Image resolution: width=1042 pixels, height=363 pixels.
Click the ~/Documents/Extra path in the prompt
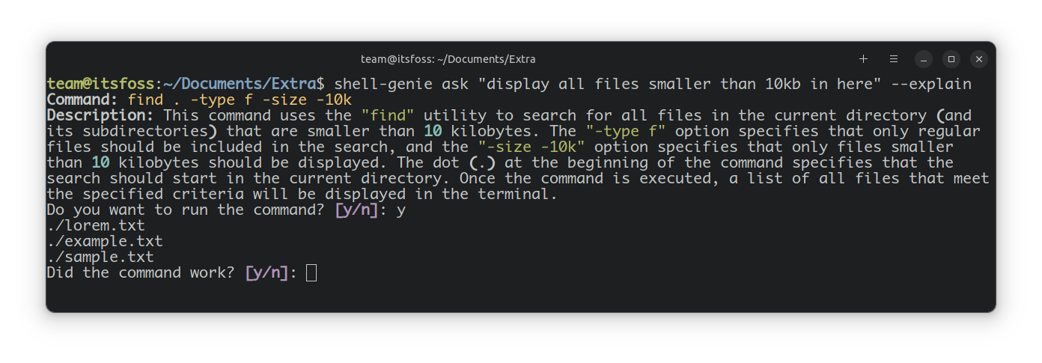[240, 84]
